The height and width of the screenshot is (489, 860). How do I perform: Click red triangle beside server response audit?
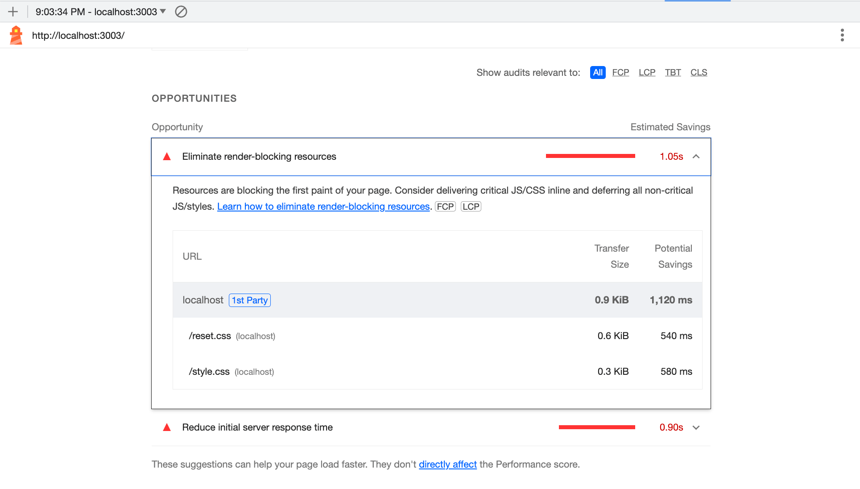(x=167, y=427)
